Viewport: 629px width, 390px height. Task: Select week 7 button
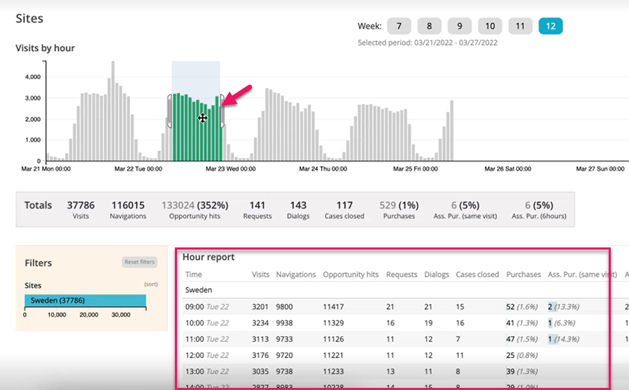(x=399, y=27)
